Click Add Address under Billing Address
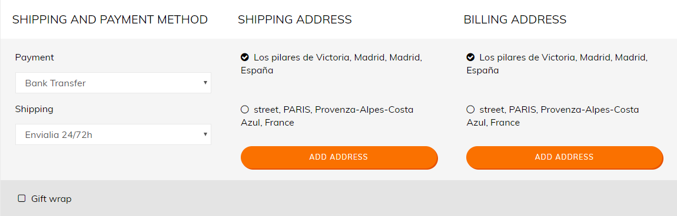Image resolution: width=677 pixels, height=216 pixels. point(565,157)
